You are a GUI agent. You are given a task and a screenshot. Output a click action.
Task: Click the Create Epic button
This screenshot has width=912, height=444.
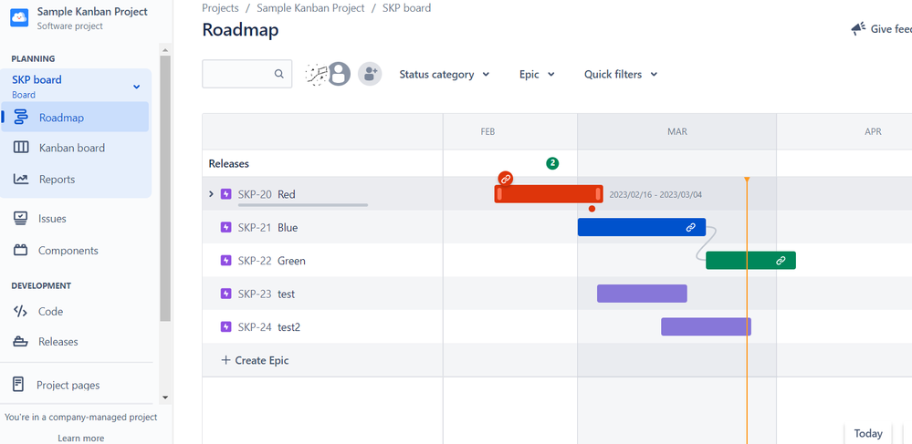[255, 360]
